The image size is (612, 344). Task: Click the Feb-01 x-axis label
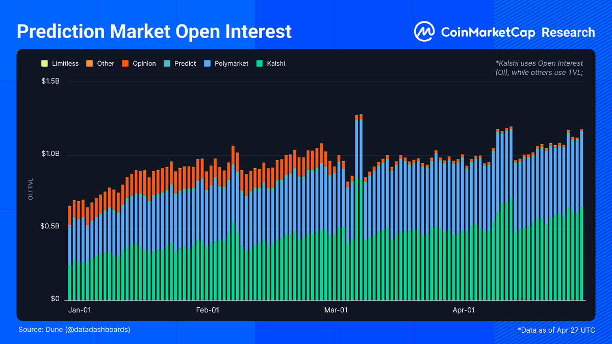coord(208,310)
